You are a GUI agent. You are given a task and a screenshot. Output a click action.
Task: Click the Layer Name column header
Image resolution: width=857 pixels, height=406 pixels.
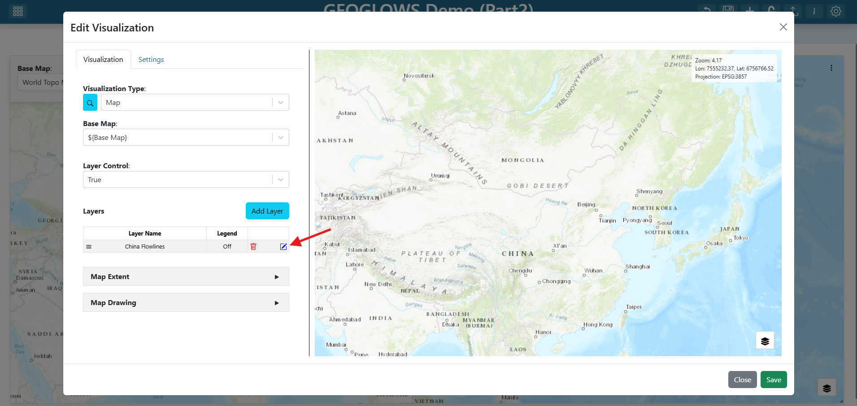(x=145, y=233)
